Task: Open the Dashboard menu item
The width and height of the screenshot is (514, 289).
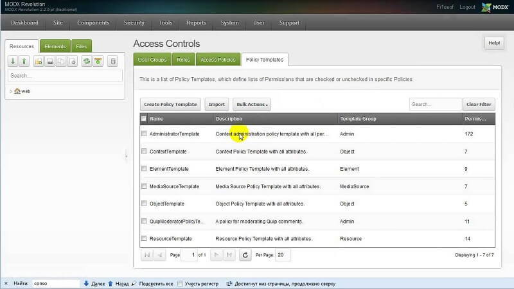Action: [x=24, y=22]
